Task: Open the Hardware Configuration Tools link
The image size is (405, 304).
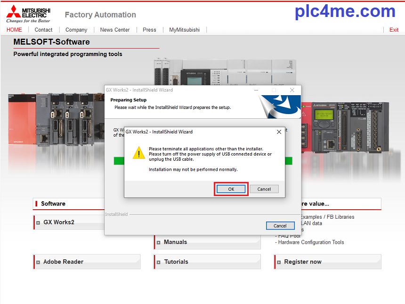Action: tap(311, 242)
